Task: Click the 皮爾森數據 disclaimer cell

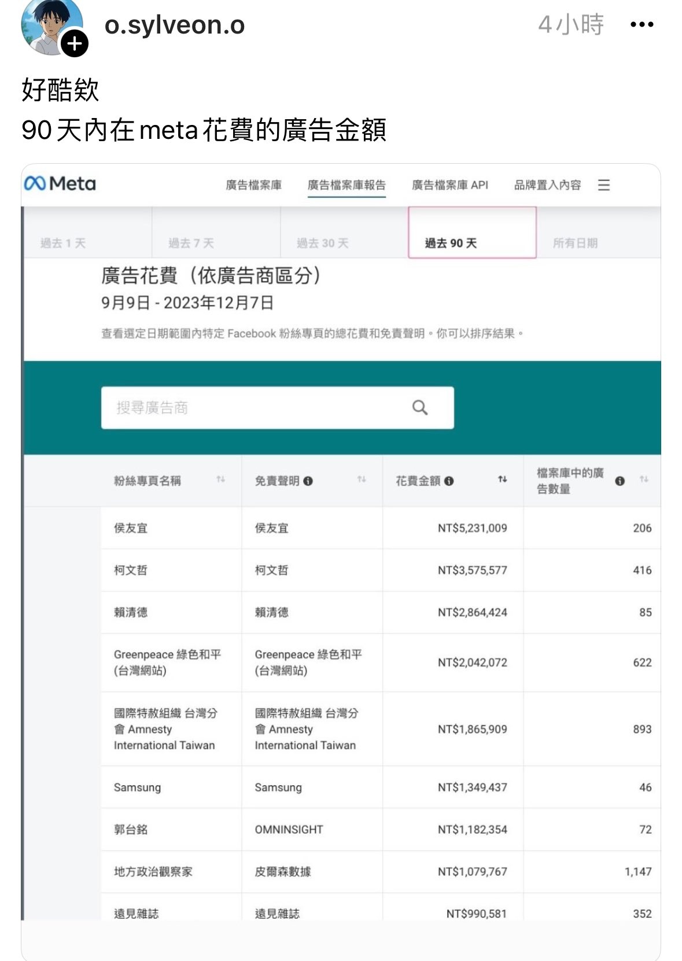Action: click(x=283, y=872)
